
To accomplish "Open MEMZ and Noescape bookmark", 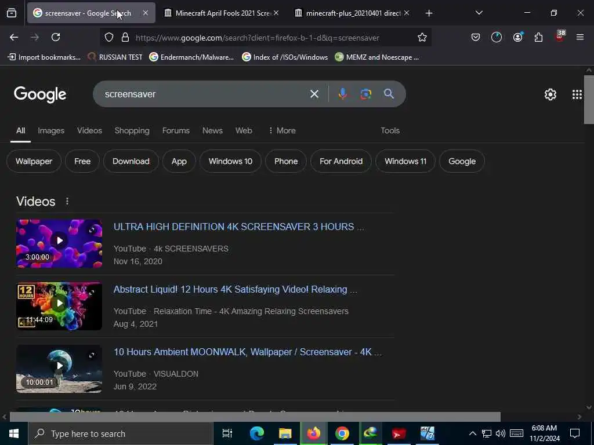I will pyautogui.click(x=377, y=57).
